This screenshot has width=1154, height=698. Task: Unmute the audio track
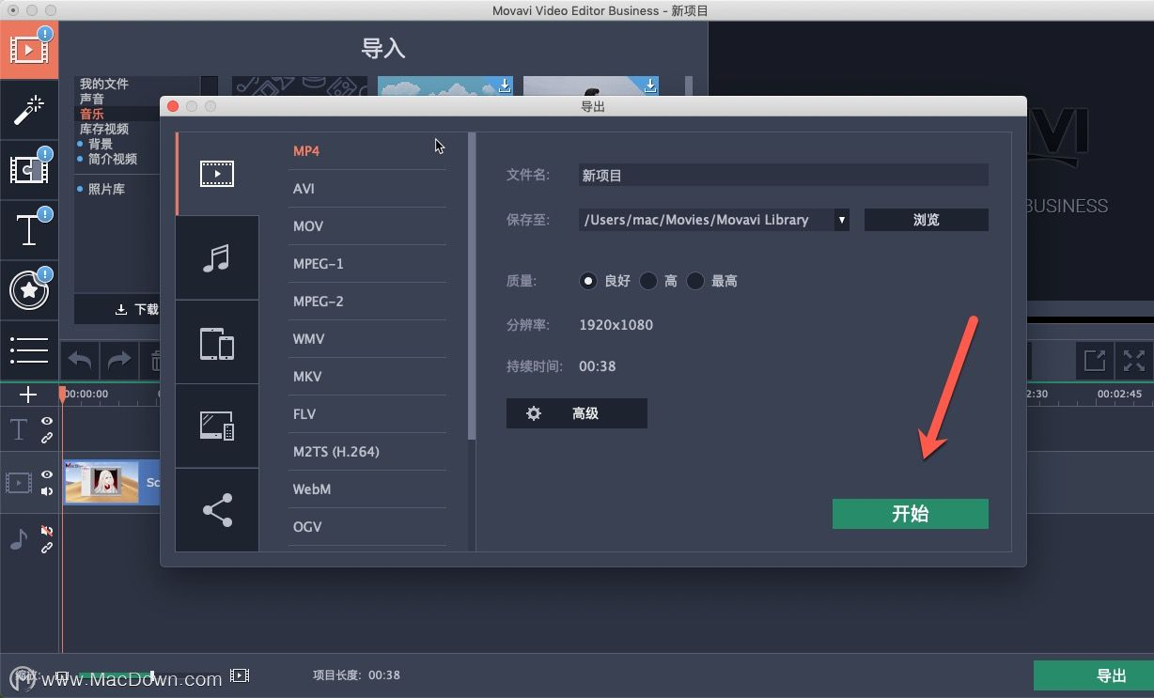pos(47,531)
